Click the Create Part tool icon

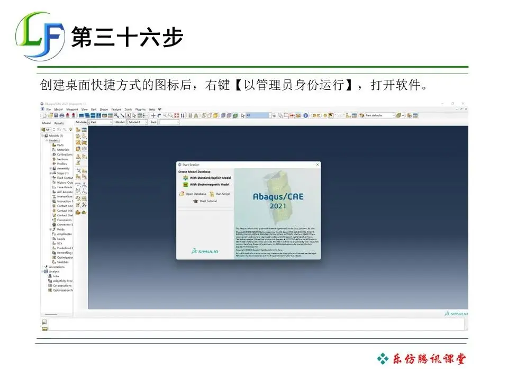click(78, 130)
